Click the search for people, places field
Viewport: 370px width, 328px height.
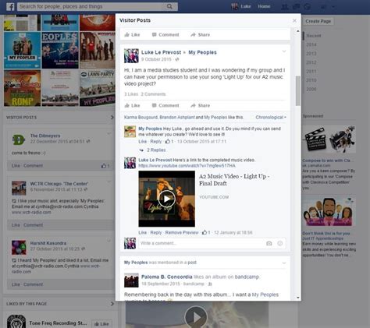91,6
